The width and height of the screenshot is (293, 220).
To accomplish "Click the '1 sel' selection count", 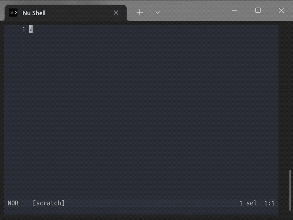I will pos(248,203).
